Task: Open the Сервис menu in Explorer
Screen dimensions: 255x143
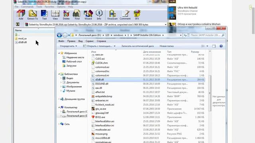Action: point(90,41)
